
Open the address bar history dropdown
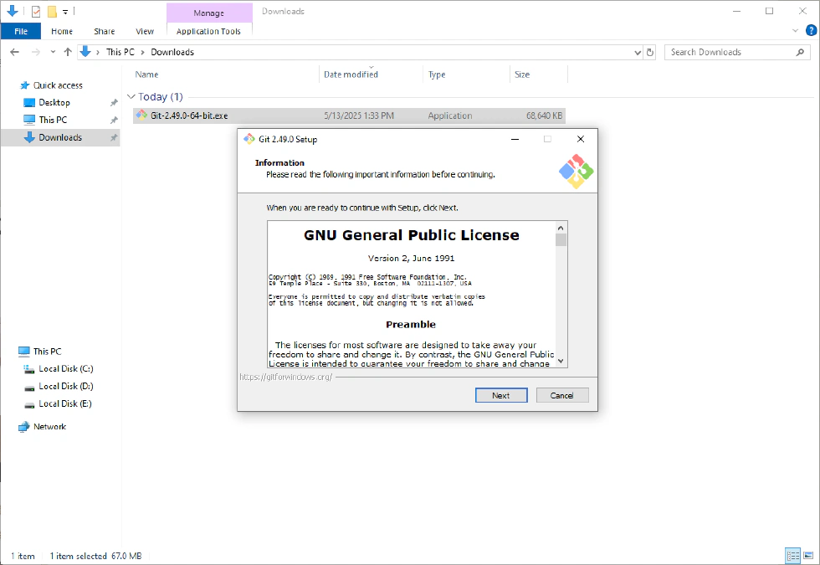pos(638,52)
